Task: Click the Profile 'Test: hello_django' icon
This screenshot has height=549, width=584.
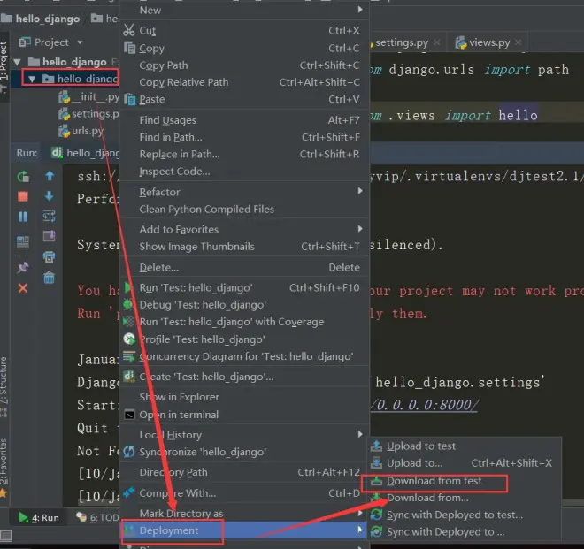Action: click(129, 339)
